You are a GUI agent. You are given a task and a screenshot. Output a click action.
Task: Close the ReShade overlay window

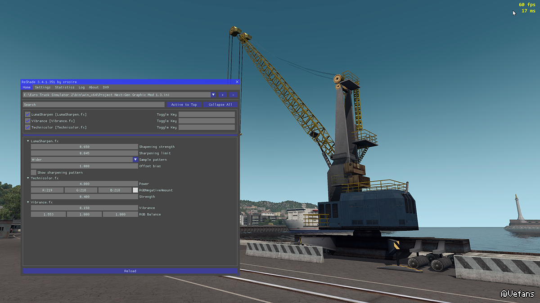(237, 82)
